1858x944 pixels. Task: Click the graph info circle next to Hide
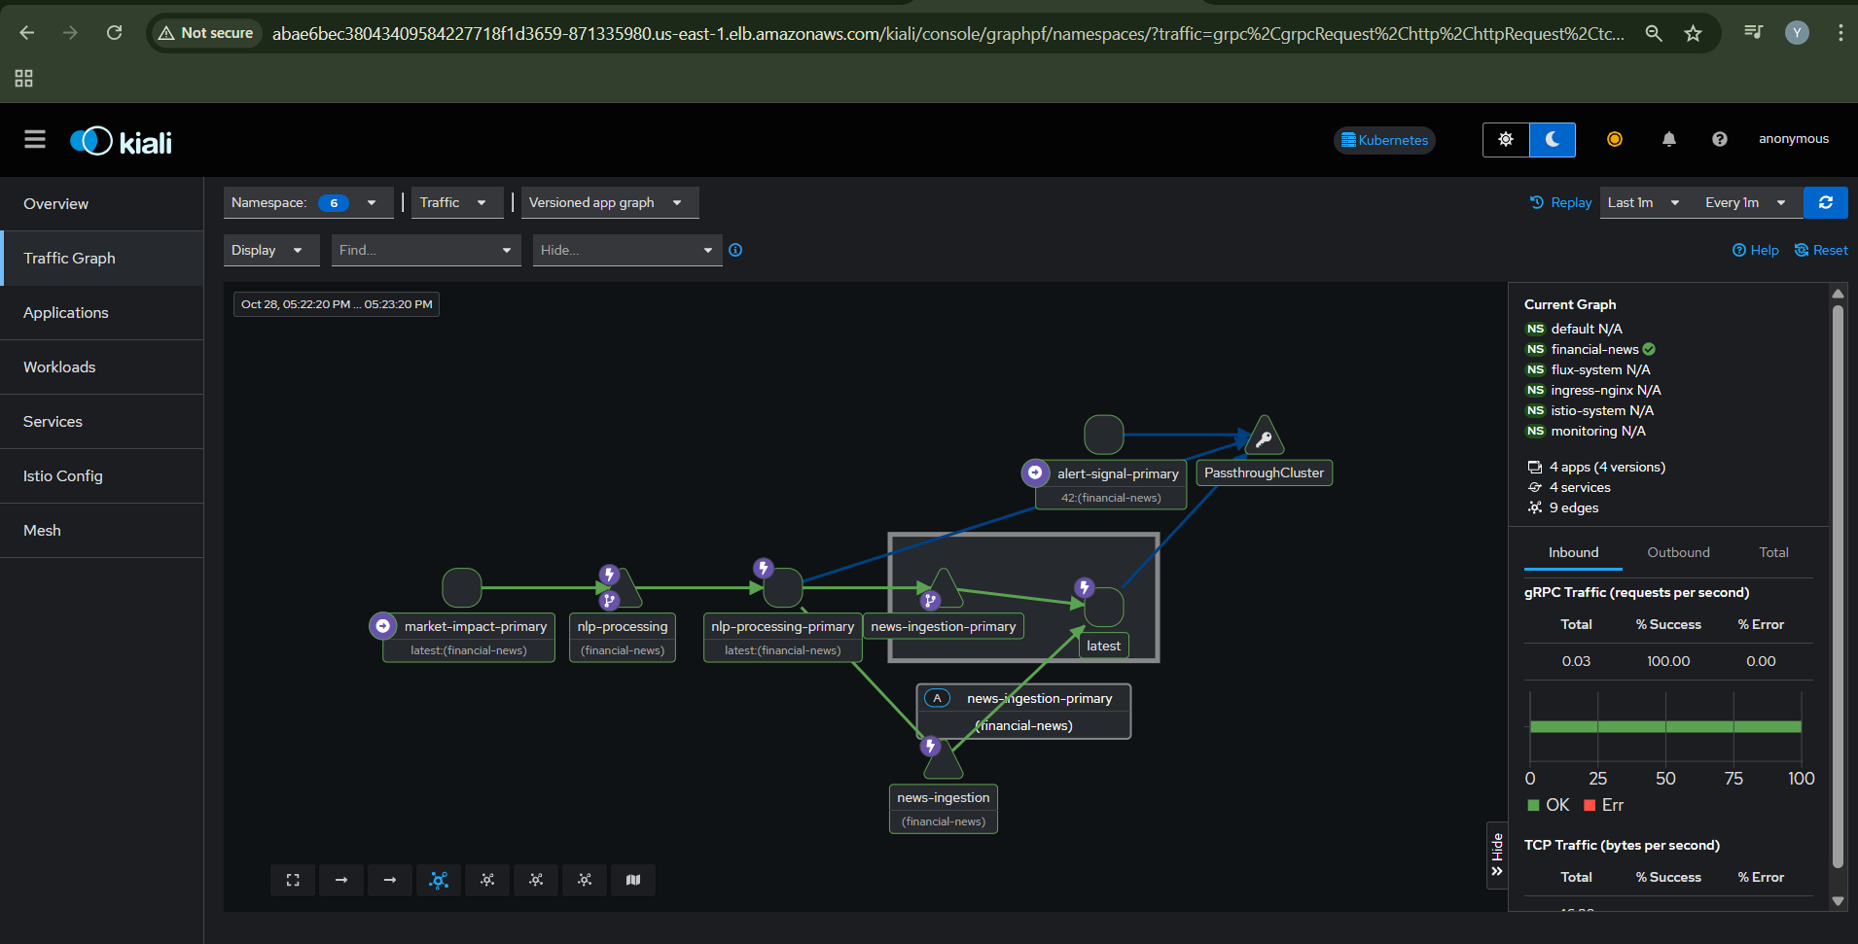pyautogui.click(x=734, y=250)
